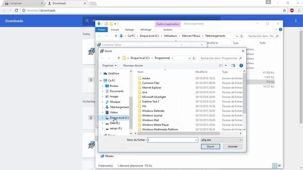Screen dimensions: 303x170
Task: Select the Sublime Text 3 folder row
Action: click(x=190, y=102)
